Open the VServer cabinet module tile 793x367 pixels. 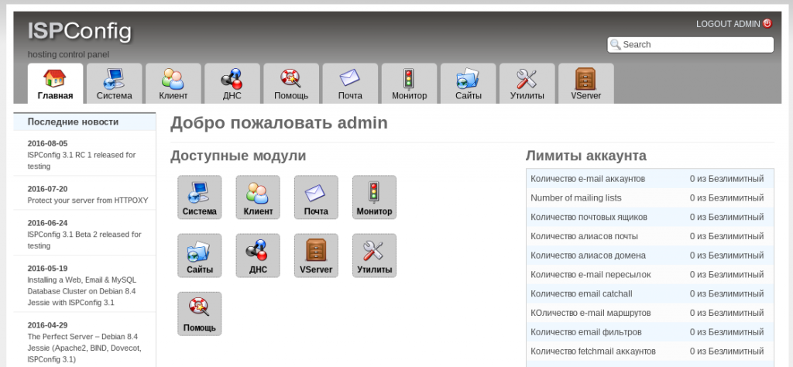[x=316, y=256]
